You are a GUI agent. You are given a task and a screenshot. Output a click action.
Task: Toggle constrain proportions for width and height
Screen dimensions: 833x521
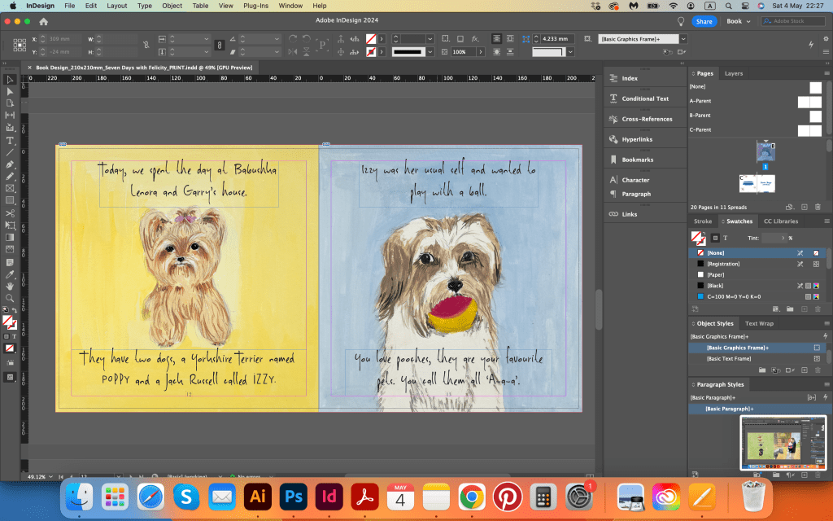point(146,45)
